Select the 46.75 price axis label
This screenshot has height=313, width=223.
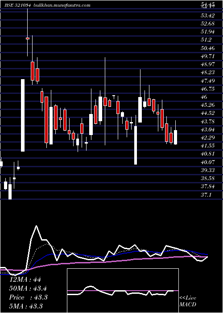[207, 89]
